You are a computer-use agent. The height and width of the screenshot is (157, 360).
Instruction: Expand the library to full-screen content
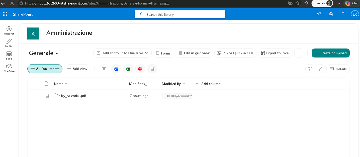[x=320, y=69]
